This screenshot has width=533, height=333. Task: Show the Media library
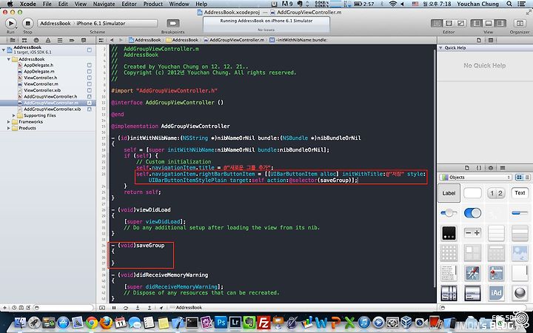(503, 168)
